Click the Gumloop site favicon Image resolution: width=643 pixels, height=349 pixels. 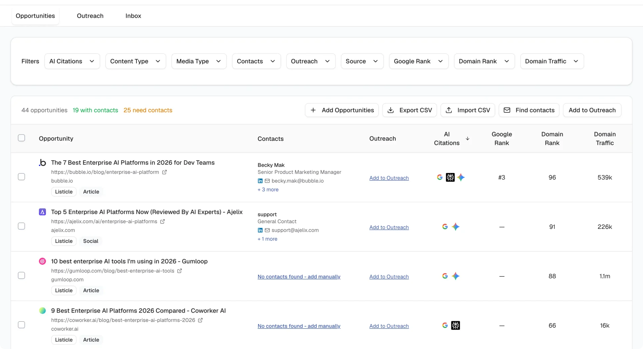42,261
